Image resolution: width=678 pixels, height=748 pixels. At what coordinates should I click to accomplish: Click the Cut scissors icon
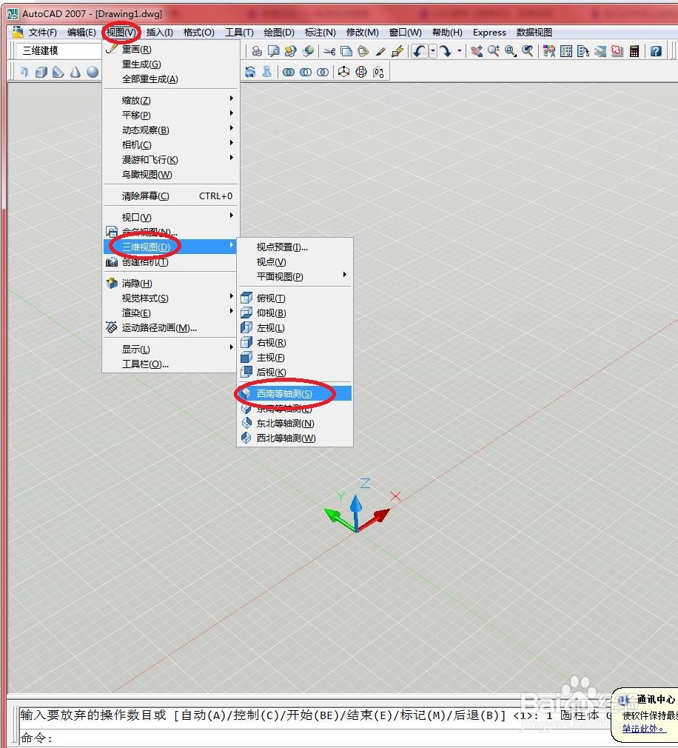pos(329,51)
